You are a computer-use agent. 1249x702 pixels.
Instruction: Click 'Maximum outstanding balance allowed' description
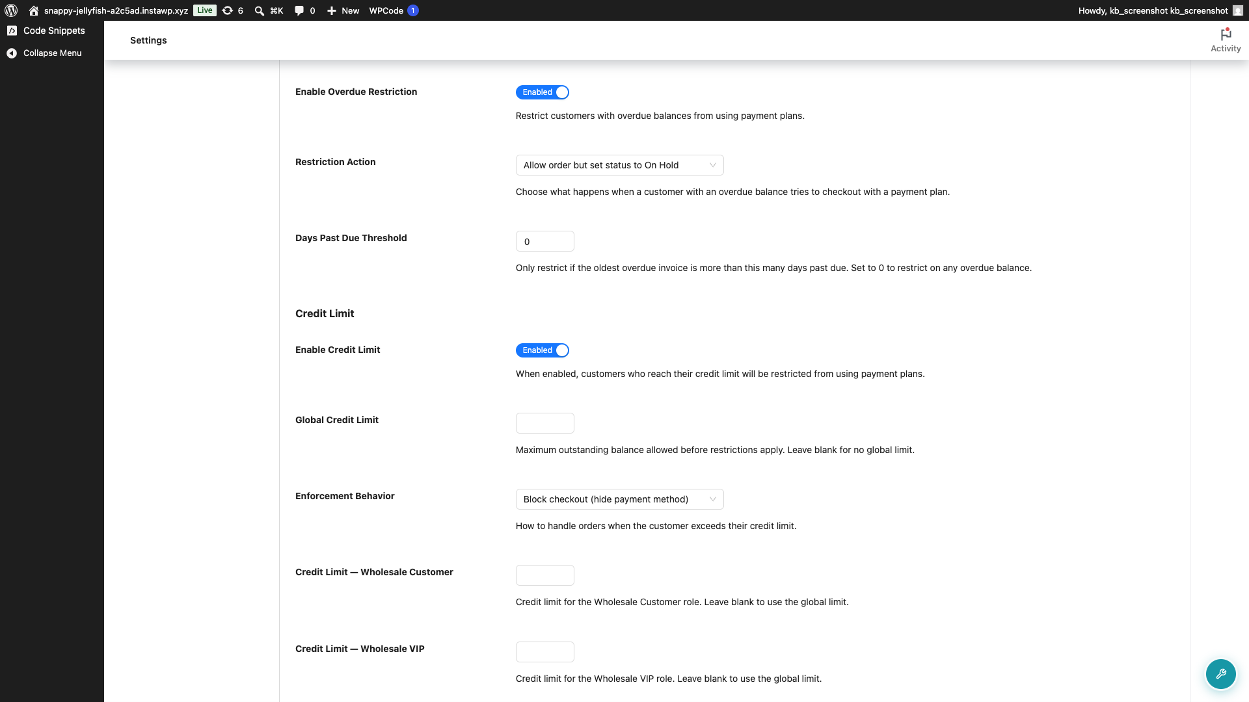[x=715, y=450]
